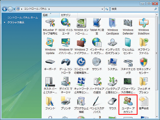Open コンピュータの簡単操作 icon

(x=81, y=66)
